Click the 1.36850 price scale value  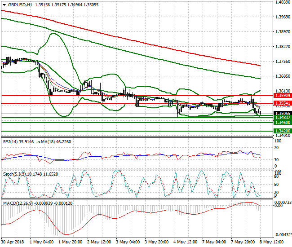pos(283,76)
